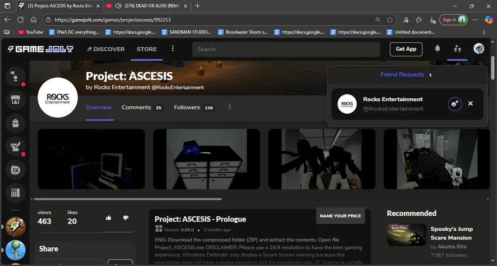Open the chat icon in left sidebar
Screen dimensions: 497x266
(15, 76)
